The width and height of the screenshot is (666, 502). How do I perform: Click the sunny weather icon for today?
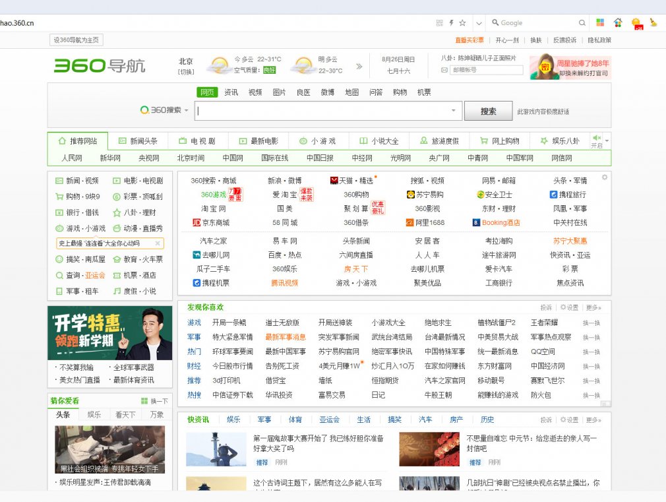click(219, 65)
